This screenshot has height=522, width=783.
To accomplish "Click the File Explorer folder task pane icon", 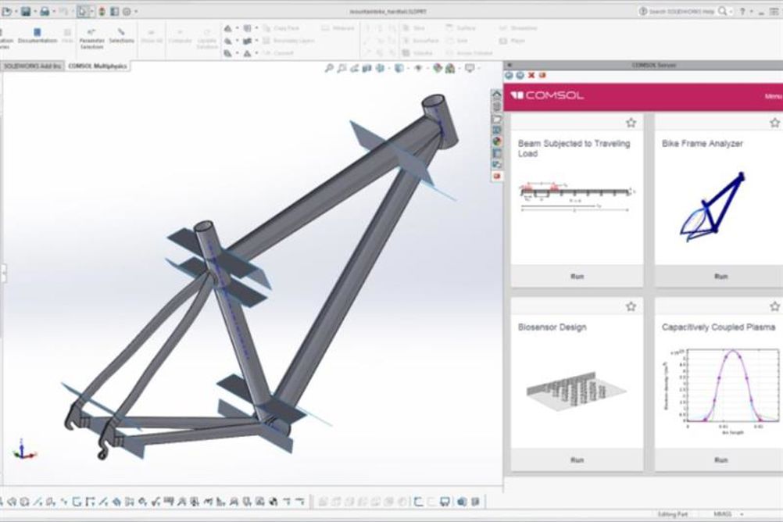I will (497, 119).
